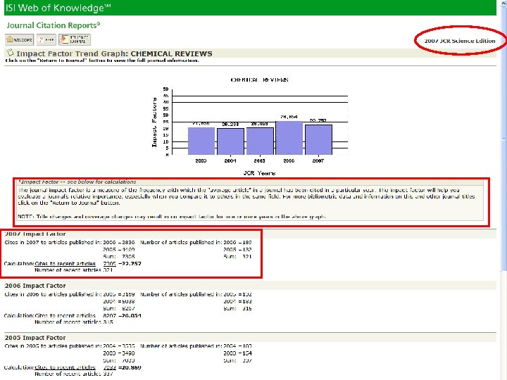Click the NOTE about title and coverage changes
This screenshot has height=380, width=507.
click(172, 217)
